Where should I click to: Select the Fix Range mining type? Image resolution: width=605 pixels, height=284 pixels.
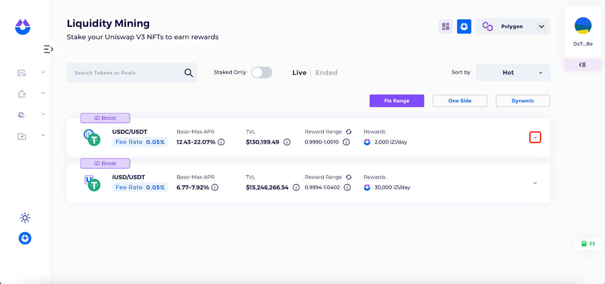(397, 101)
